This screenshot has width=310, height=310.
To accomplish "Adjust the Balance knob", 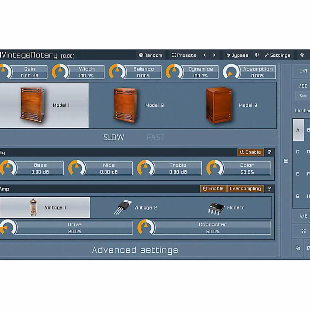I will pos(117,72).
